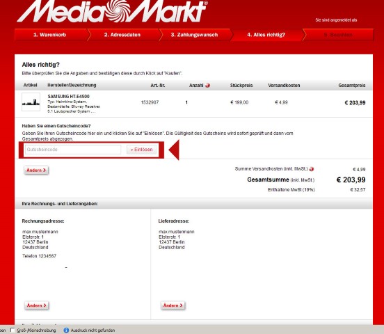
Task: Select step 5. Bezahlen
Action: tap(338, 35)
